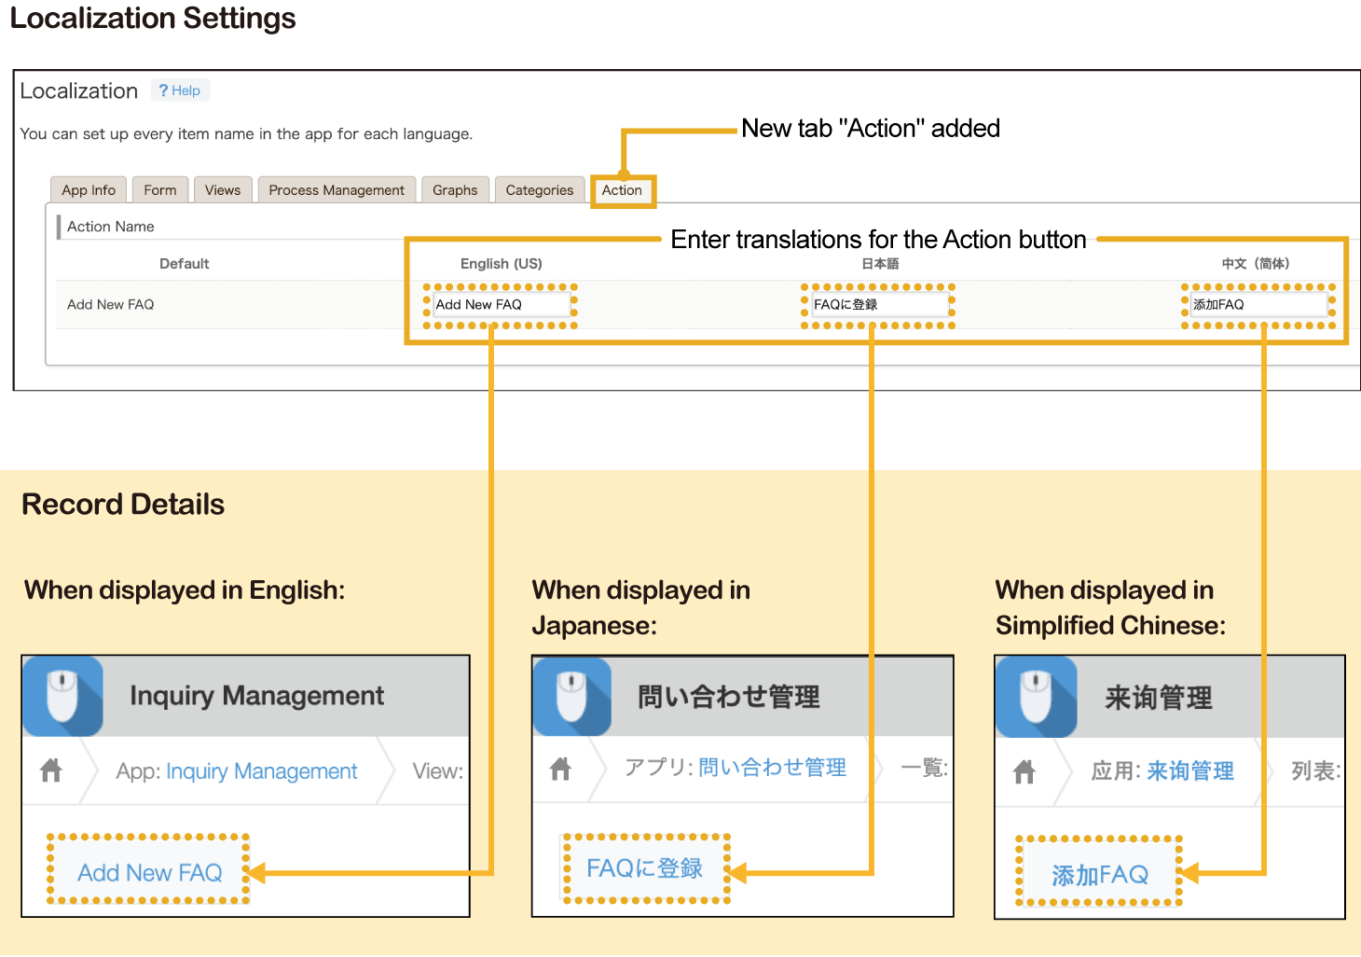Open the App Info tab
The width and height of the screenshot is (1361, 957).
click(89, 190)
